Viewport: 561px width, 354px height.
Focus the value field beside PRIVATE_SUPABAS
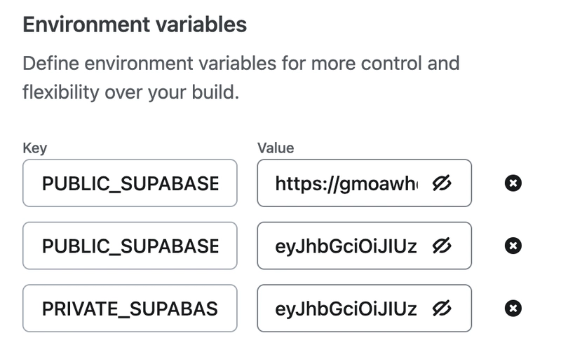[x=364, y=309]
